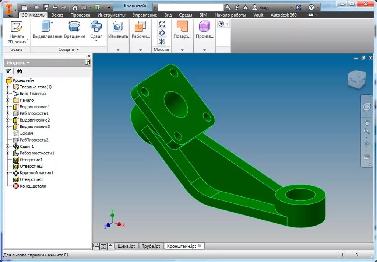Click the Вход sign-in button

[260, 8]
